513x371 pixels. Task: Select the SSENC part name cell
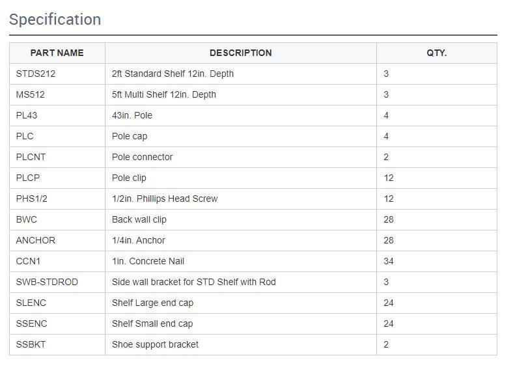tap(57, 324)
